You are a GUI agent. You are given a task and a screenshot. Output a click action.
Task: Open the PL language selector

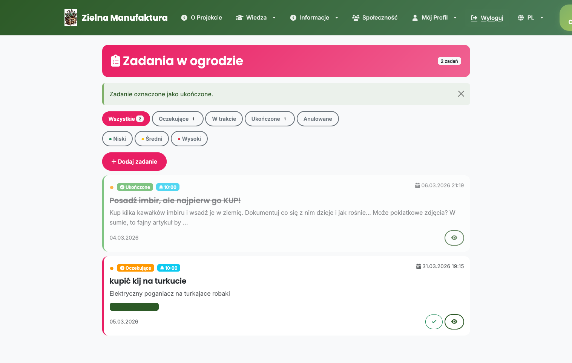[x=531, y=18]
